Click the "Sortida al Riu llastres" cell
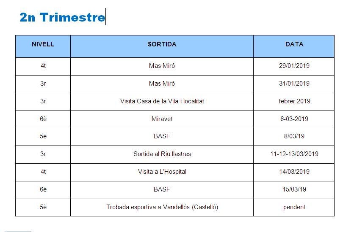Image resolution: width=354 pixels, height=232 pixels. click(x=162, y=154)
